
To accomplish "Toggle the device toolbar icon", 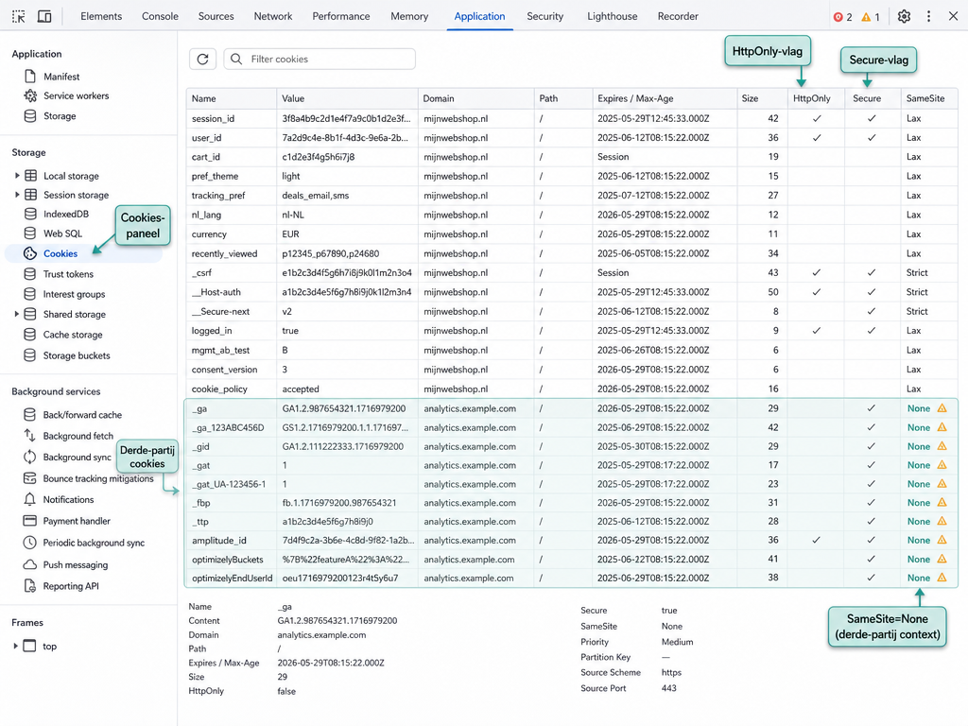I will point(44,17).
